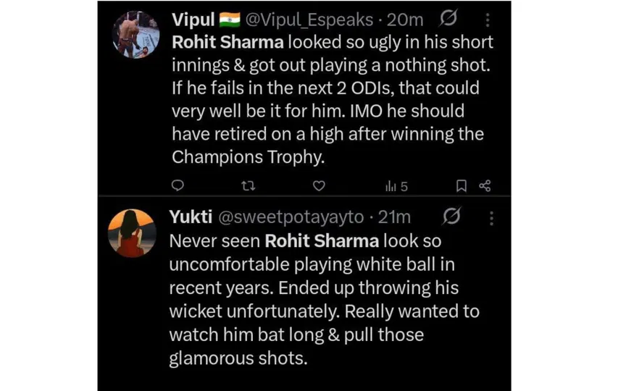Like Vipul's tweet with heart icon
626x391 pixels.
pyautogui.click(x=318, y=186)
